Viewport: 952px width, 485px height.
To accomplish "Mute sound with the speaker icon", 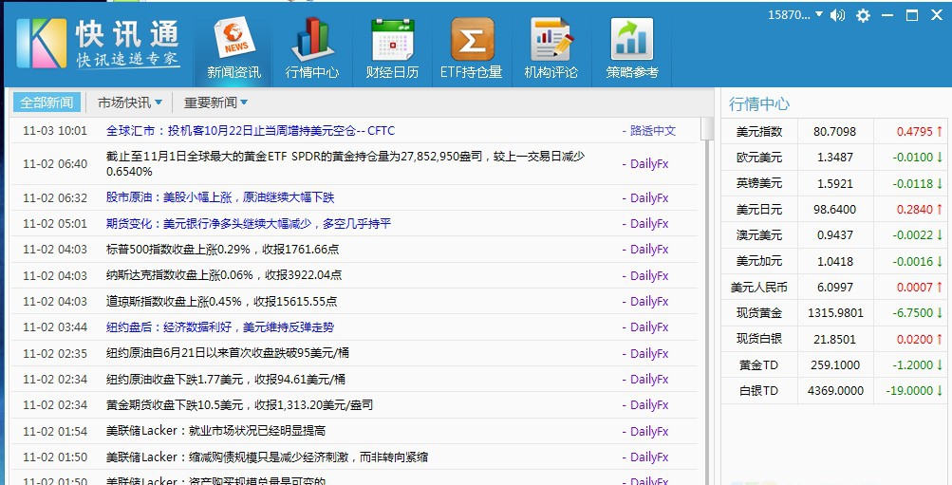I will [x=838, y=15].
